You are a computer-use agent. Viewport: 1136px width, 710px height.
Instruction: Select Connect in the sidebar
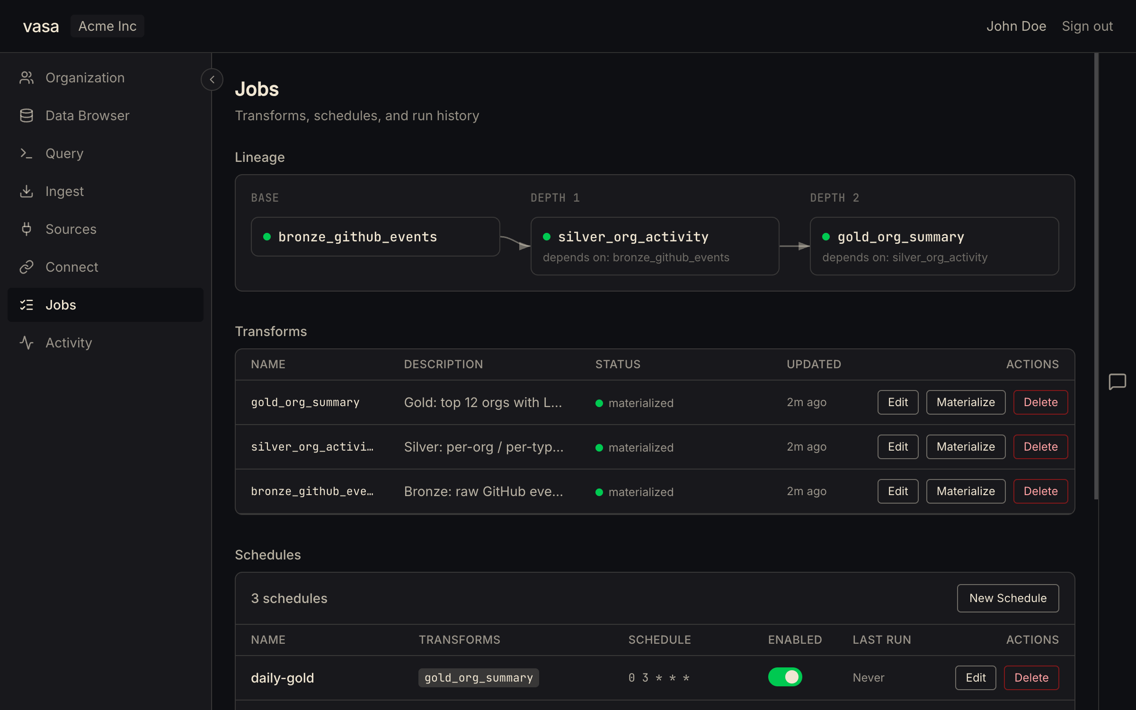[106, 267]
